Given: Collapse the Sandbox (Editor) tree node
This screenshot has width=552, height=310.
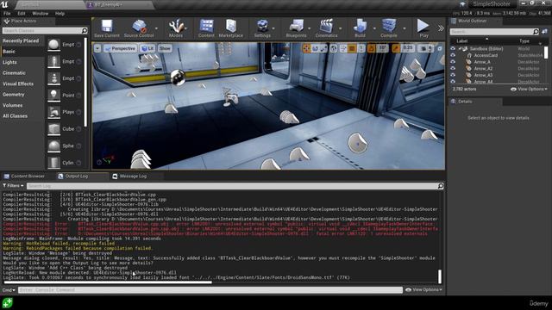Looking at the screenshot, I should coord(460,49).
